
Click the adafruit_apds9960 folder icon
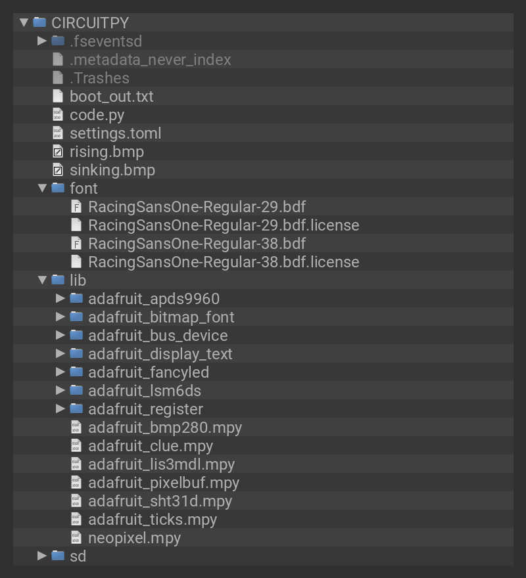pos(76,298)
